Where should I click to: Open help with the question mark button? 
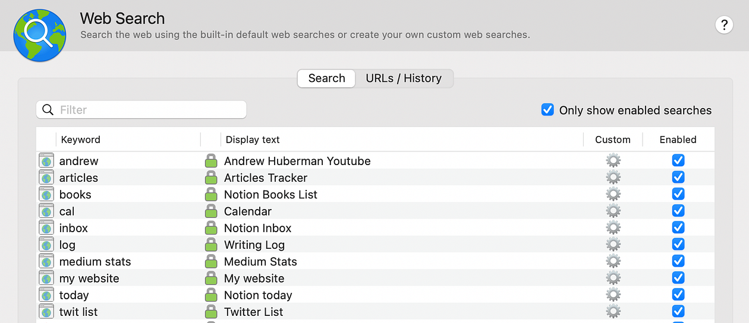click(723, 25)
